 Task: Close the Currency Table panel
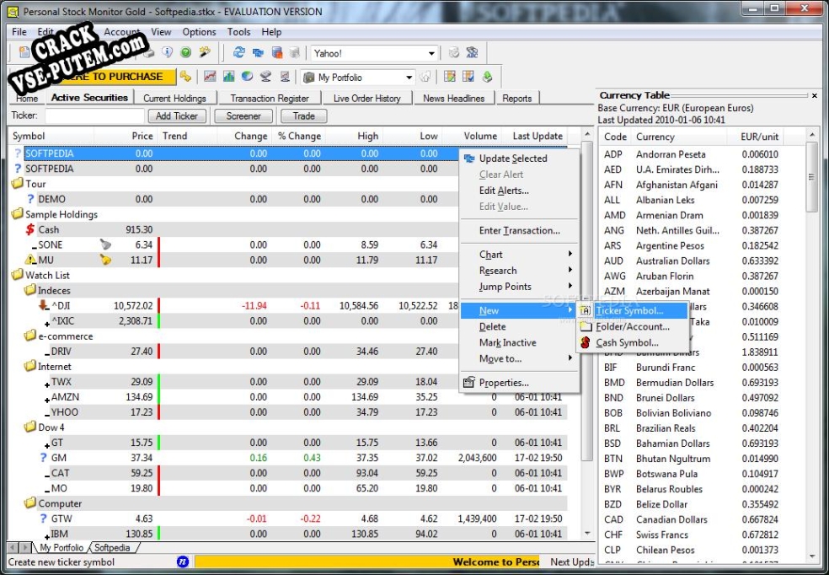click(814, 96)
